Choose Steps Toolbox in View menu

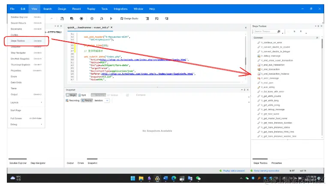26,41
